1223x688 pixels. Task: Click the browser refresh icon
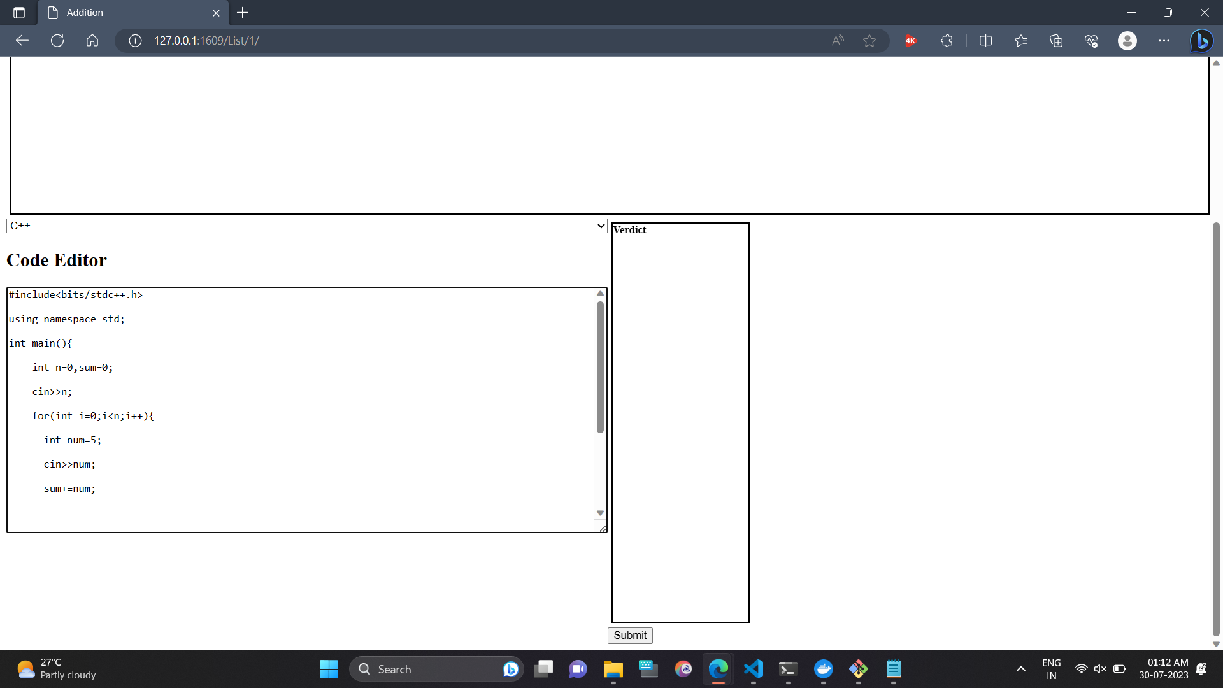[57, 41]
